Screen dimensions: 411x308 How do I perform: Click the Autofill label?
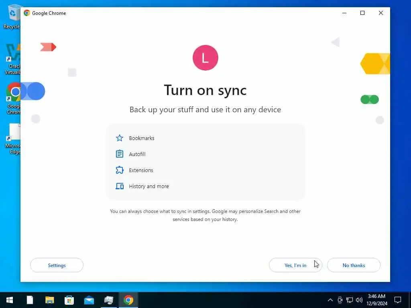click(137, 154)
